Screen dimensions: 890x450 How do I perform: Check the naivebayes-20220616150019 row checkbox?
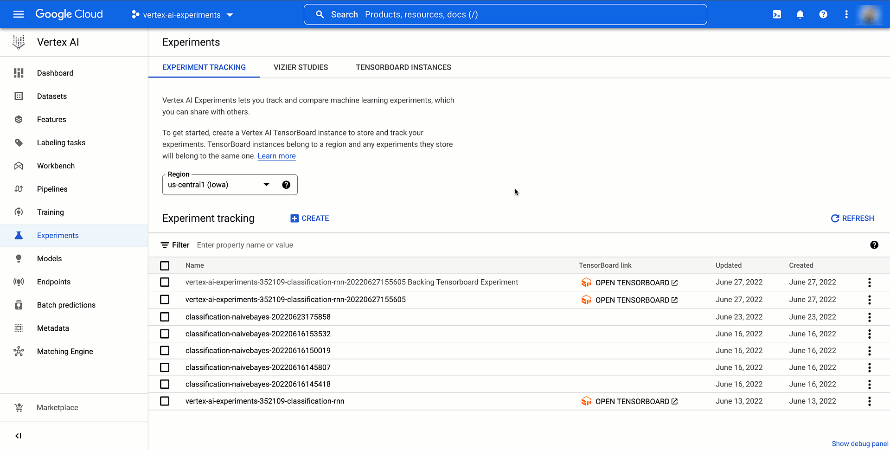165,350
